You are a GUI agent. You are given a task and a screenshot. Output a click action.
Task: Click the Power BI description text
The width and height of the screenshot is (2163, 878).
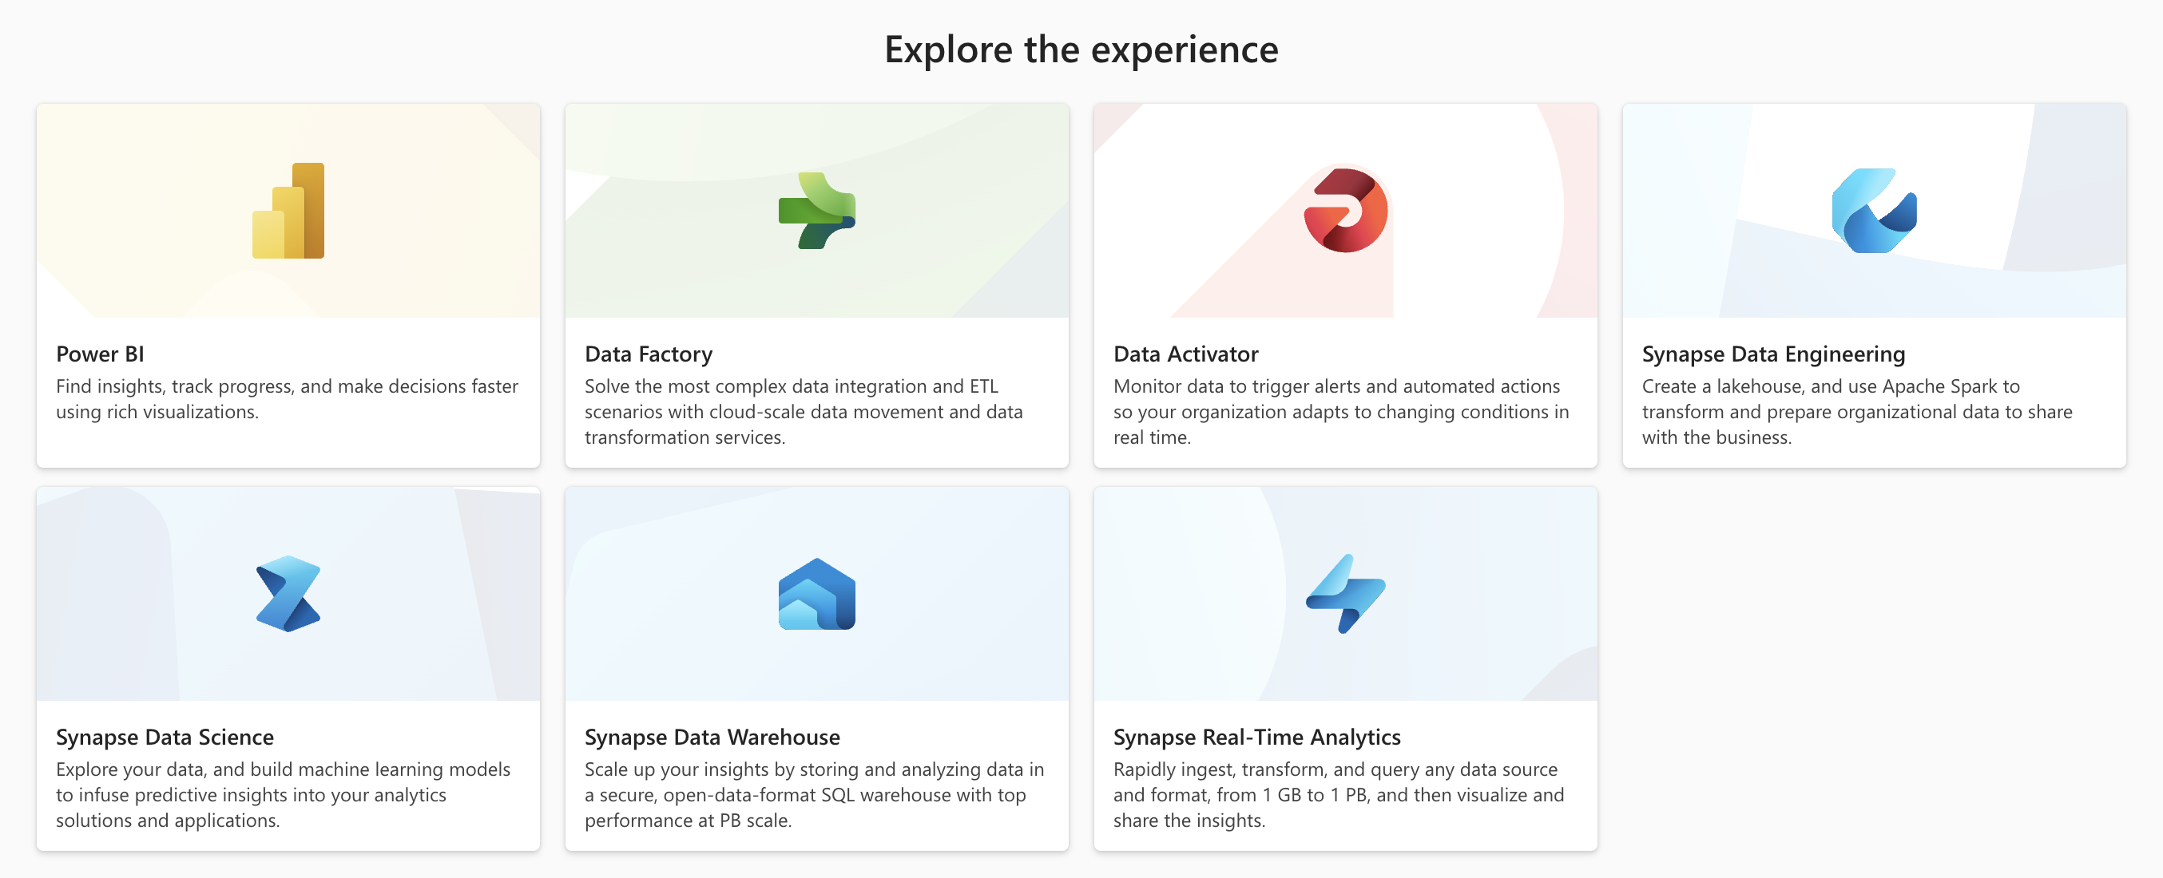[x=286, y=399]
